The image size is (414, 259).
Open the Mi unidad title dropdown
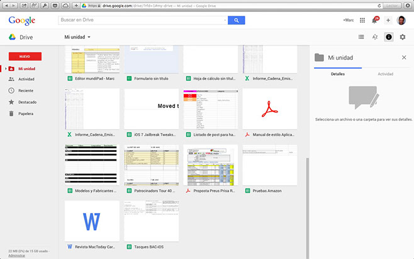(78, 37)
